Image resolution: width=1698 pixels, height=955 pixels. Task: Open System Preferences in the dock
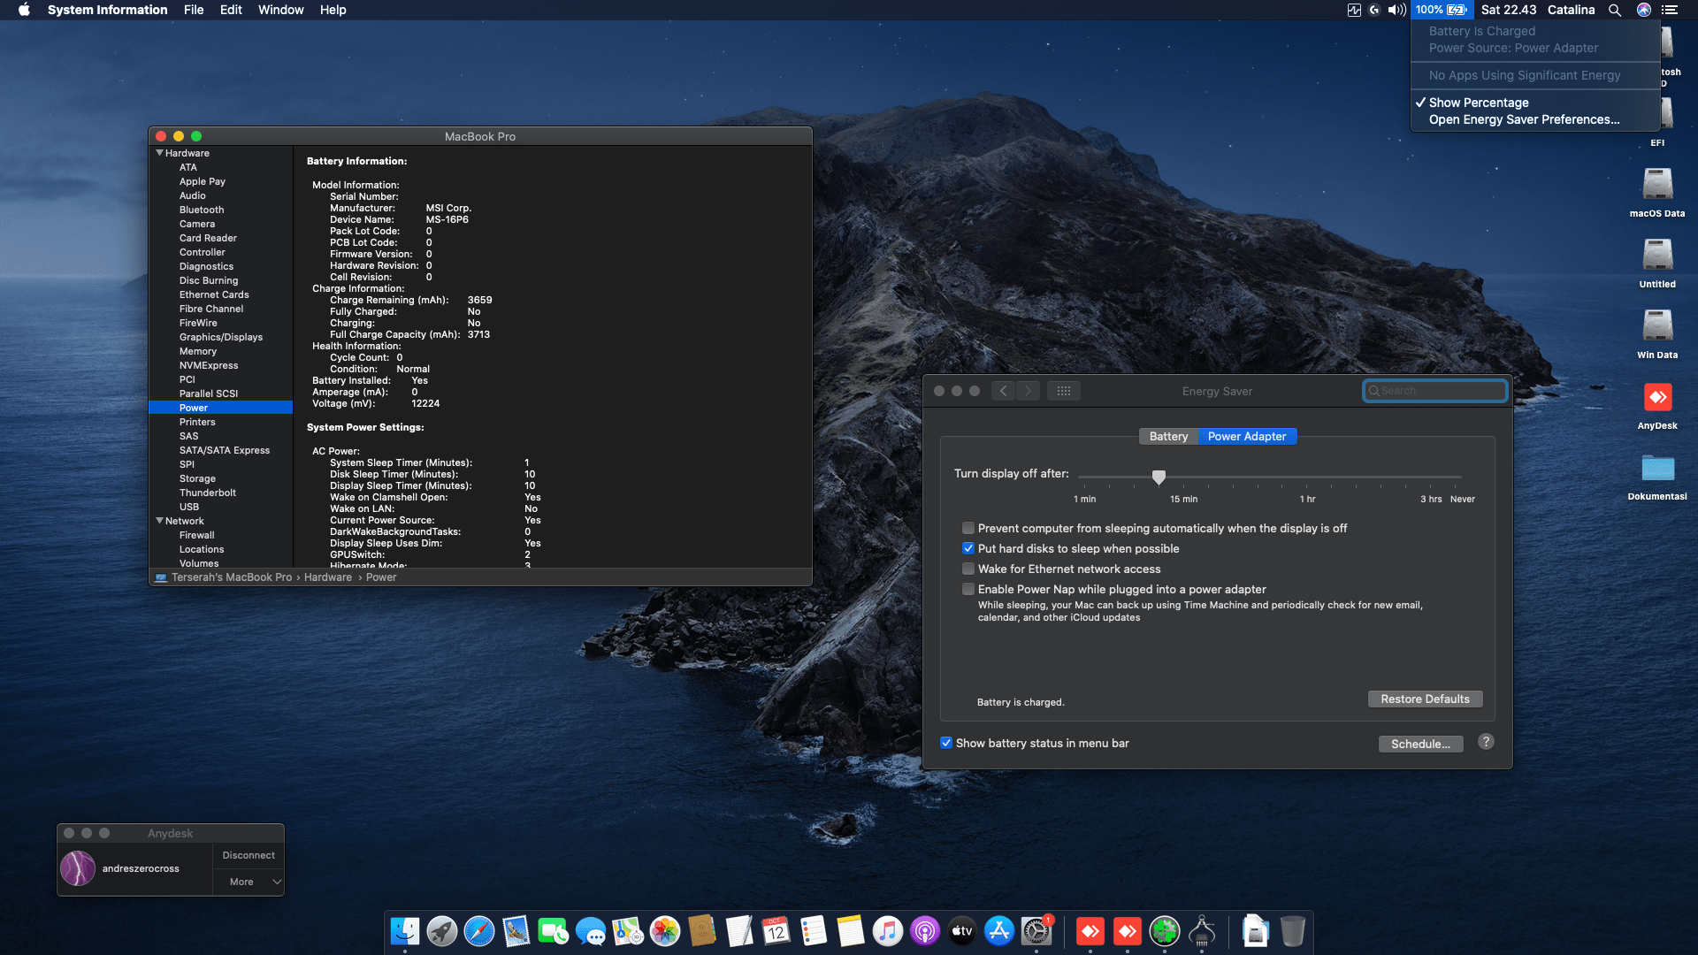pyautogui.click(x=1036, y=931)
